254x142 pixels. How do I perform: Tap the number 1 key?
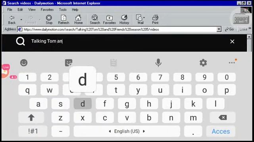[x=27, y=77]
